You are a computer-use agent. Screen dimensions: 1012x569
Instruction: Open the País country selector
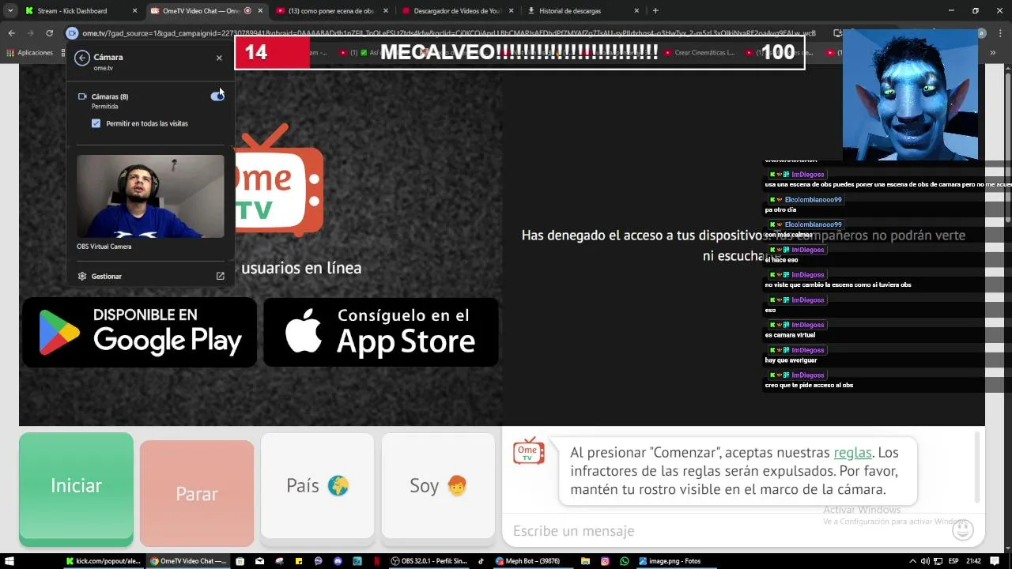tap(317, 485)
